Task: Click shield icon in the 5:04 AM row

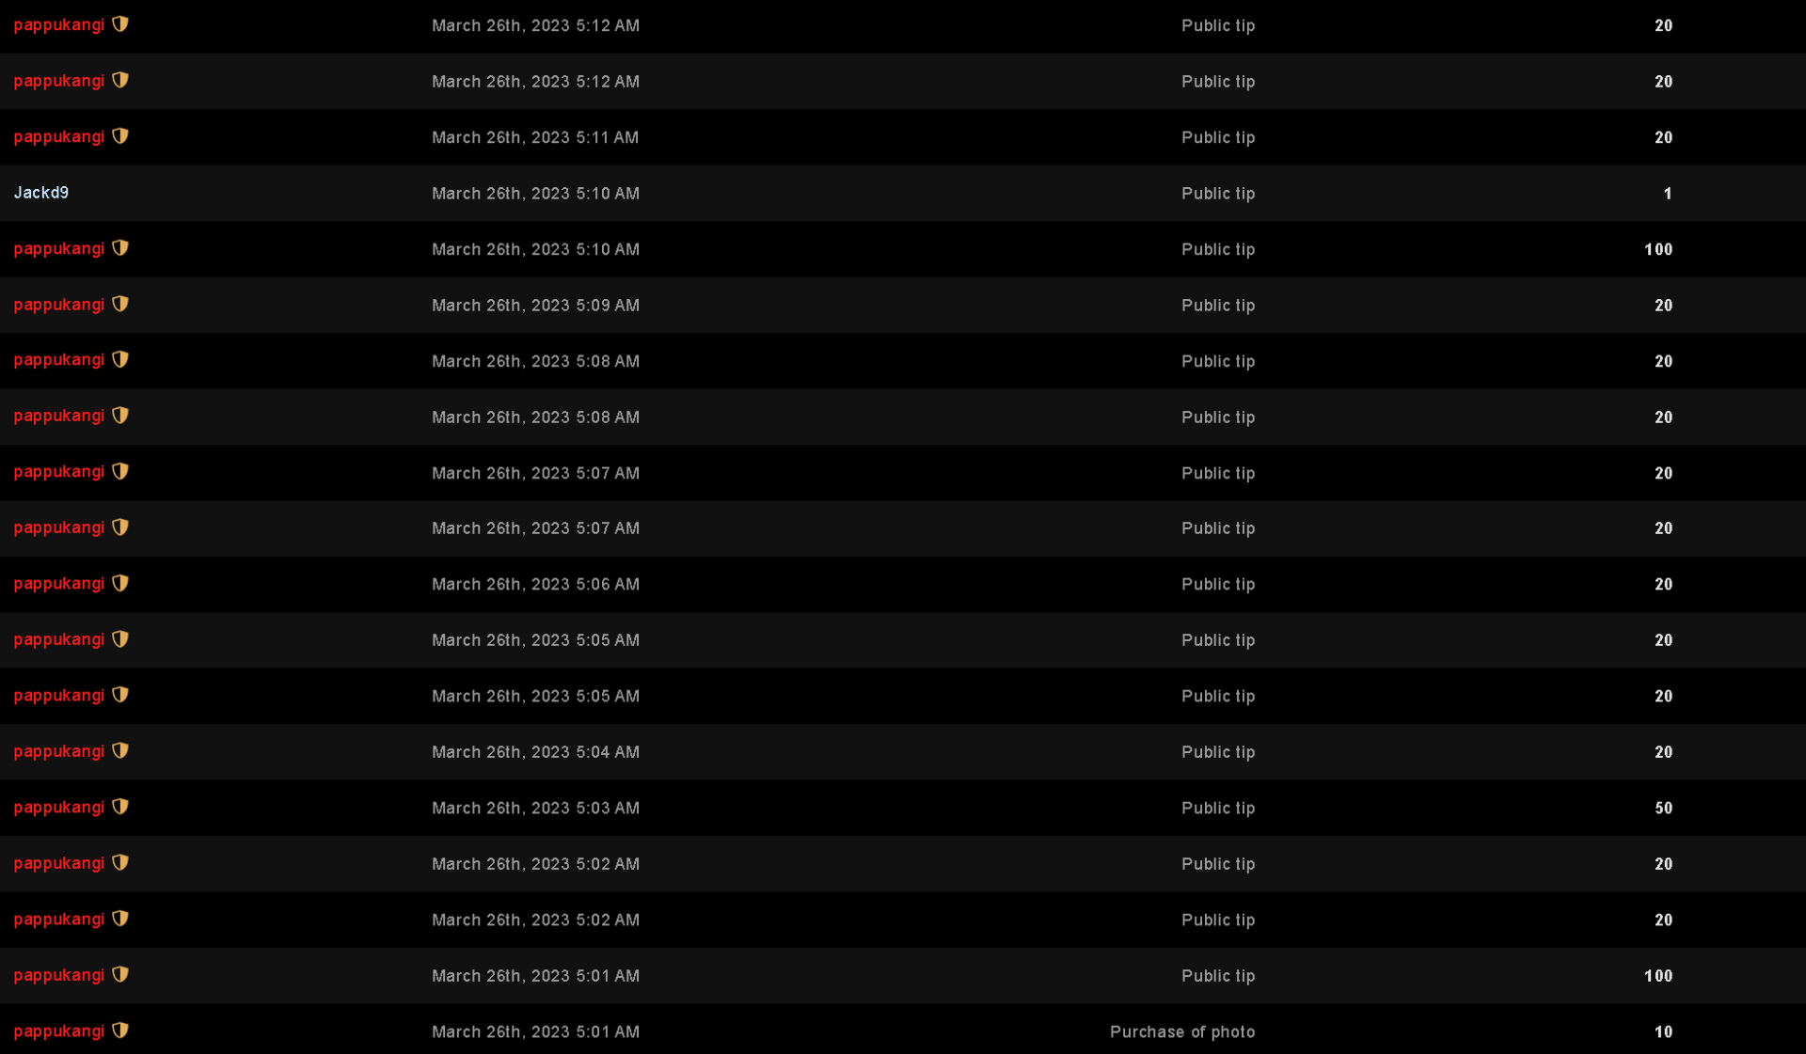Action: click(x=120, y=750)
